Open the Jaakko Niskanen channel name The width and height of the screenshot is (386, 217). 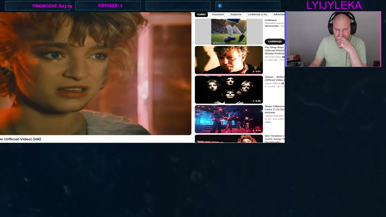click(274, 116)
